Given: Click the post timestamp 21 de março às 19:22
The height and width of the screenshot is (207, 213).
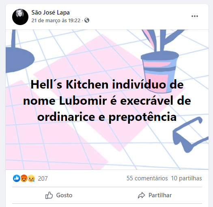Looking at the screenshot, I should point(56,21).
